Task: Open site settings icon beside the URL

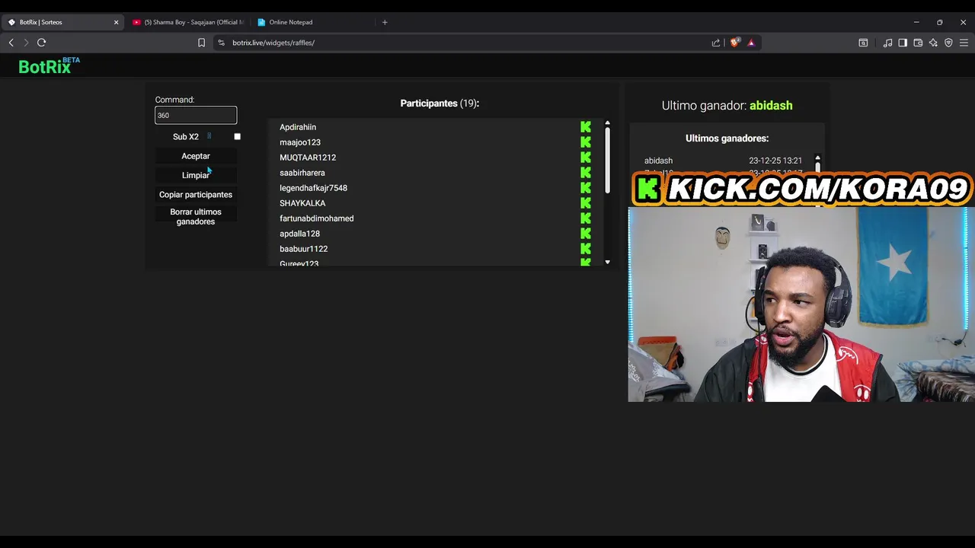Action: 222,43
